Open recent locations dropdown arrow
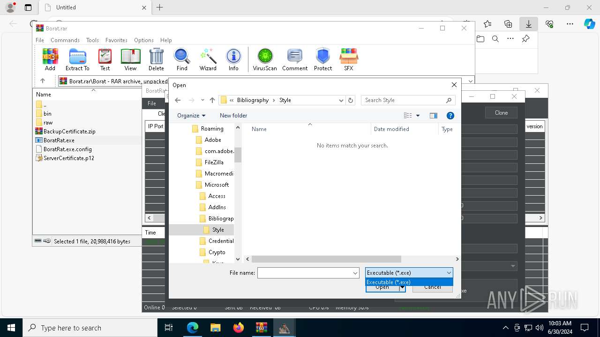600x337 pixels. tap(202, 100)
